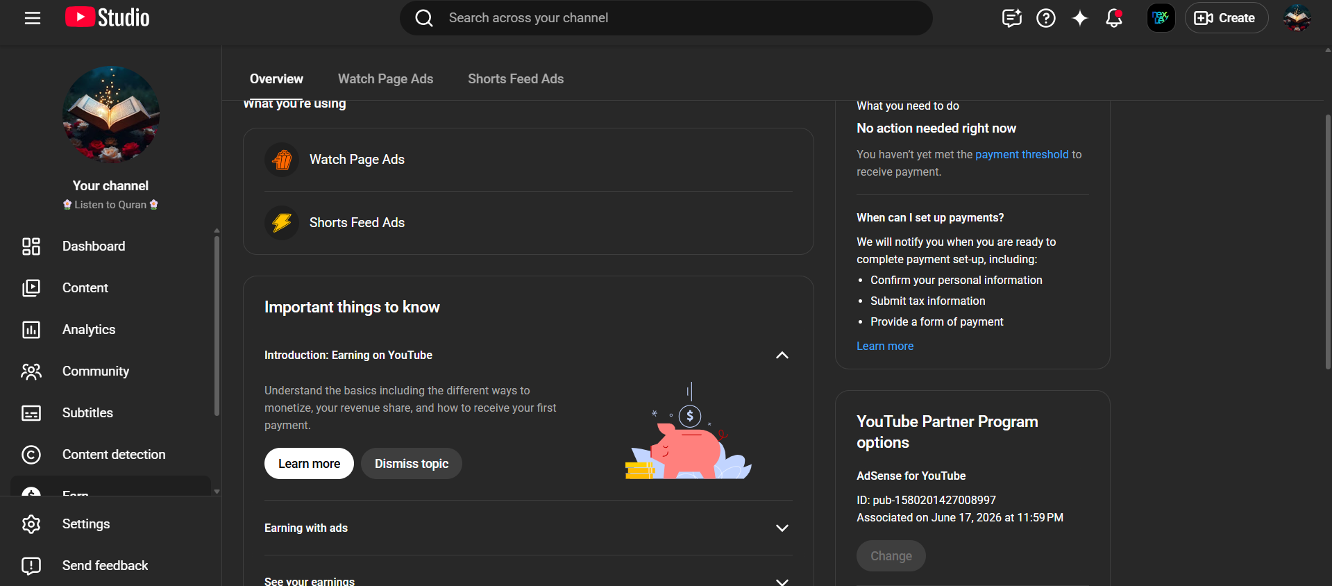Open the notifications bell
1332x586 pixels.
click(1114, 18)
